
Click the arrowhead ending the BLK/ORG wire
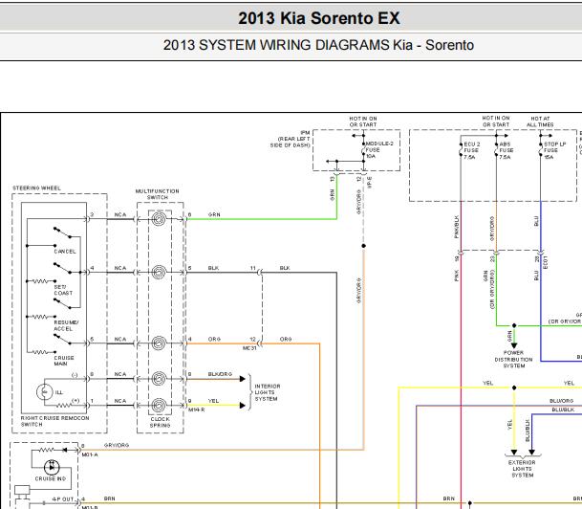(x=243, y=379)
